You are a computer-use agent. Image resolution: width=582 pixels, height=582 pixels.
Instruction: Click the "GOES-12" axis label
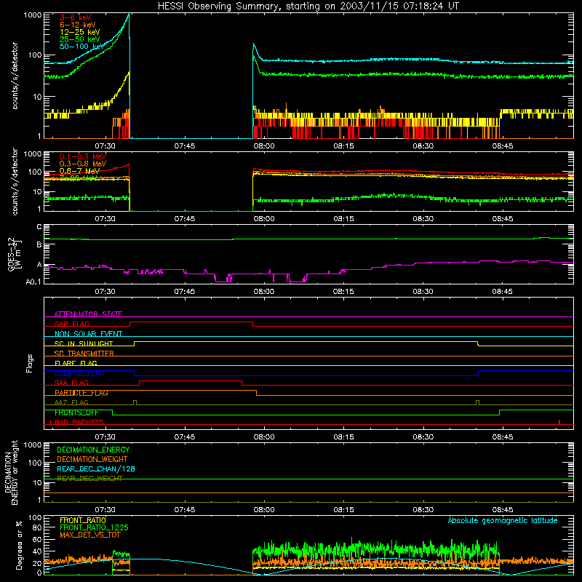tap(11, 254)
